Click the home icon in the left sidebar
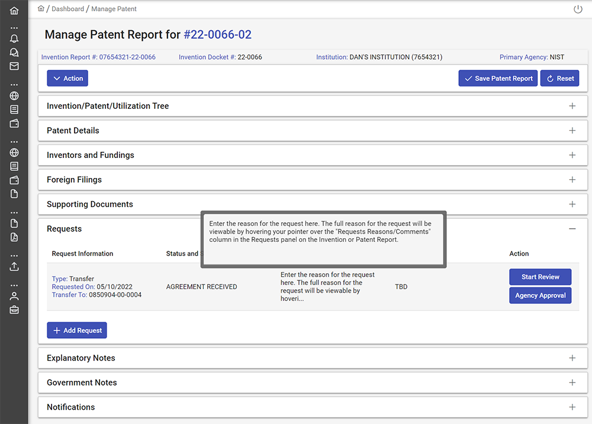The height and width of the screenshot is (424, 592). click(14, 11)
